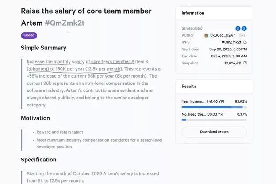Image resolution: width=276 pixels, height=184 pixels.
Task: Open the IPFS external link icon
Action: (x=245, y=42)
